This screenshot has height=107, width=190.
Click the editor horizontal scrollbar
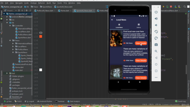pos(105,99)
